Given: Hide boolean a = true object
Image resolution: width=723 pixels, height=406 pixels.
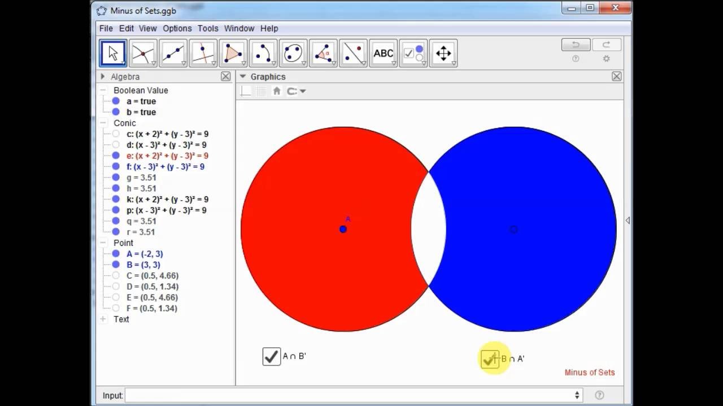Looking at the screenshot, I should [x=116, y=101].
